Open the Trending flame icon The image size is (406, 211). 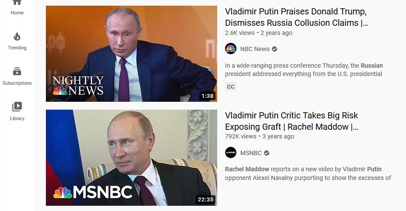coord(17,37)
